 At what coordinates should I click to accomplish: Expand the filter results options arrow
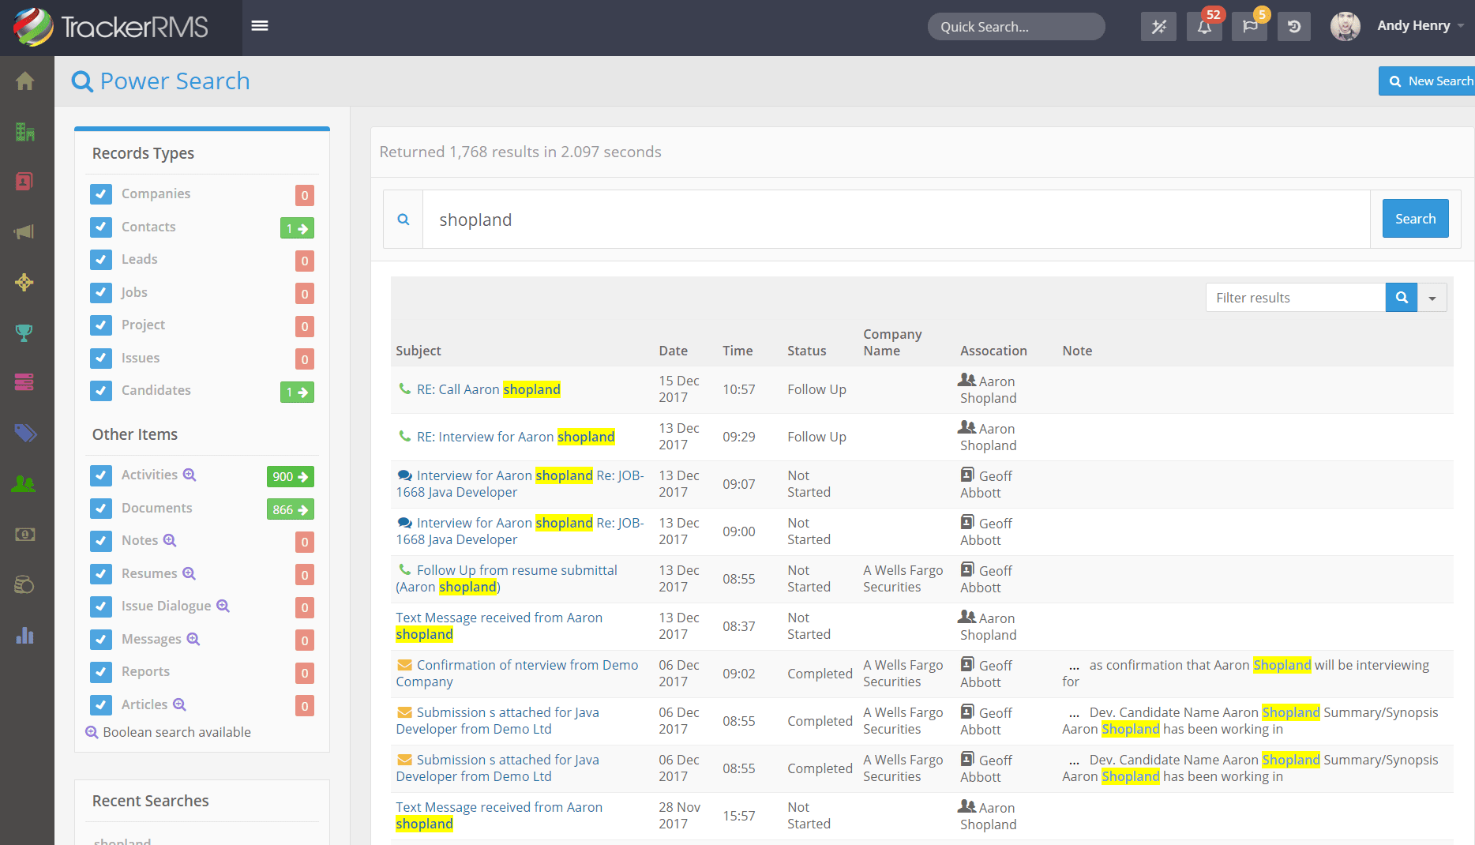1432,298
